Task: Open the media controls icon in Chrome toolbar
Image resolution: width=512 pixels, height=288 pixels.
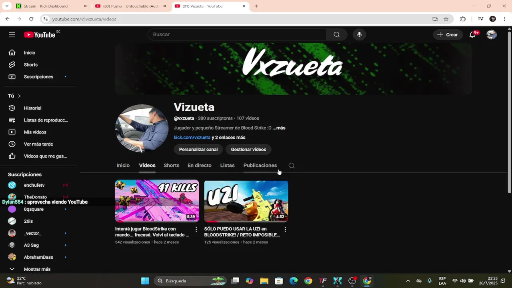Action: [x=480, y=19]
